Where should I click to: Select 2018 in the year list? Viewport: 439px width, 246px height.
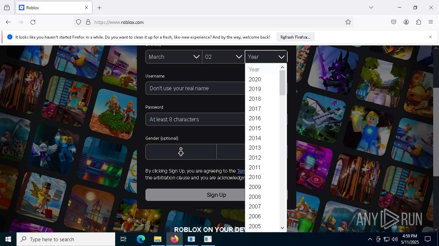pyautogui.click(x=262, y=99)
